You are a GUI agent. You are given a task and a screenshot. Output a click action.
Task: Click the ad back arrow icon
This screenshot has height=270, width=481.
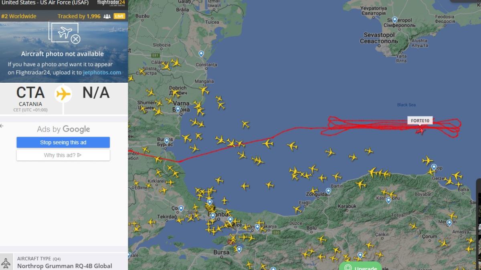pyautogui.click(x=2, y=126)
